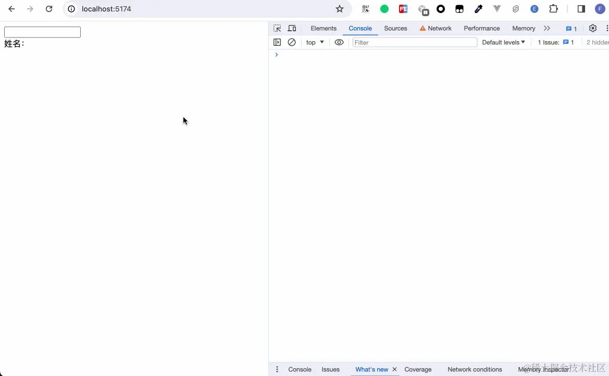Activate the inspect element picker
This screenshot has width=609, height=376.
[x=277, y=28]
